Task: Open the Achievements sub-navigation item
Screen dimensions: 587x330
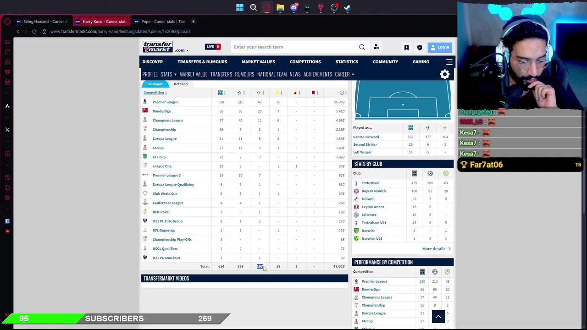Action: (317, 74)
